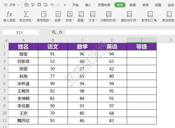The image size is (175, 128).
Task: Click 王欢's 英语 score 68
Action: (112, 113)
